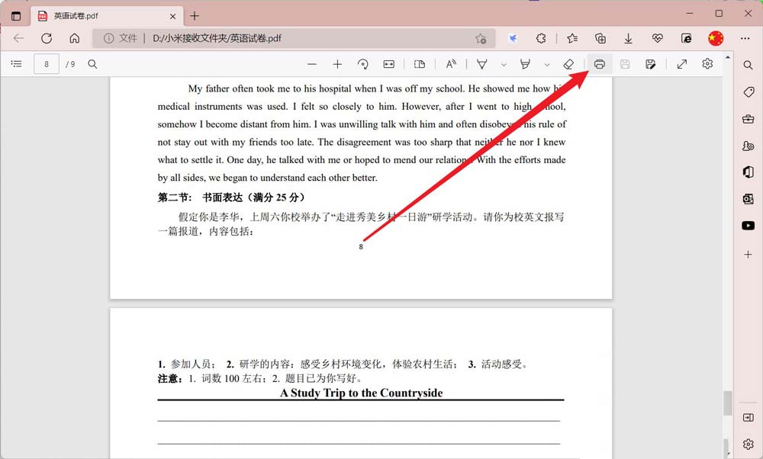Toggle the page view icon

pos(419,64)
